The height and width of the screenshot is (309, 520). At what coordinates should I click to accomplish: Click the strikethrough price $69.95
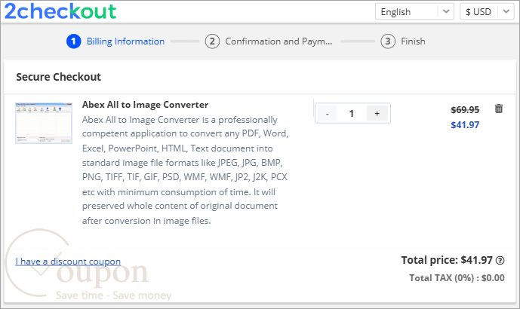(x=465, y=109)
